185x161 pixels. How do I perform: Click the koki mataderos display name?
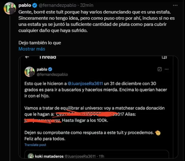coord(48,156)
